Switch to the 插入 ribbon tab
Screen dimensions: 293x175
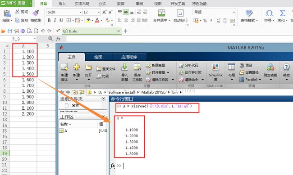click(x=62, y=4)
